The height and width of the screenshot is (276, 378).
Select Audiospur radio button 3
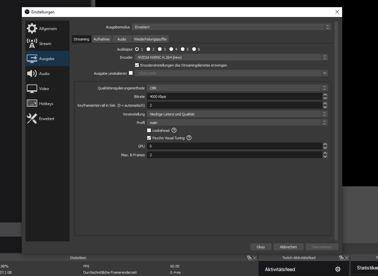160,49
